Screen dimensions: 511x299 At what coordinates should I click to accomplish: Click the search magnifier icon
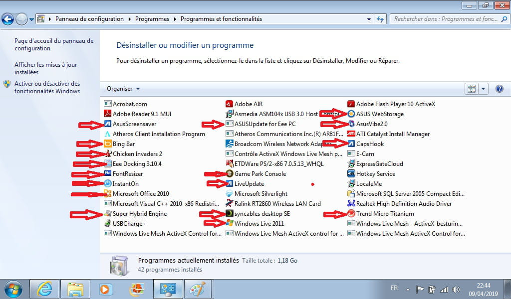point(504,19)
